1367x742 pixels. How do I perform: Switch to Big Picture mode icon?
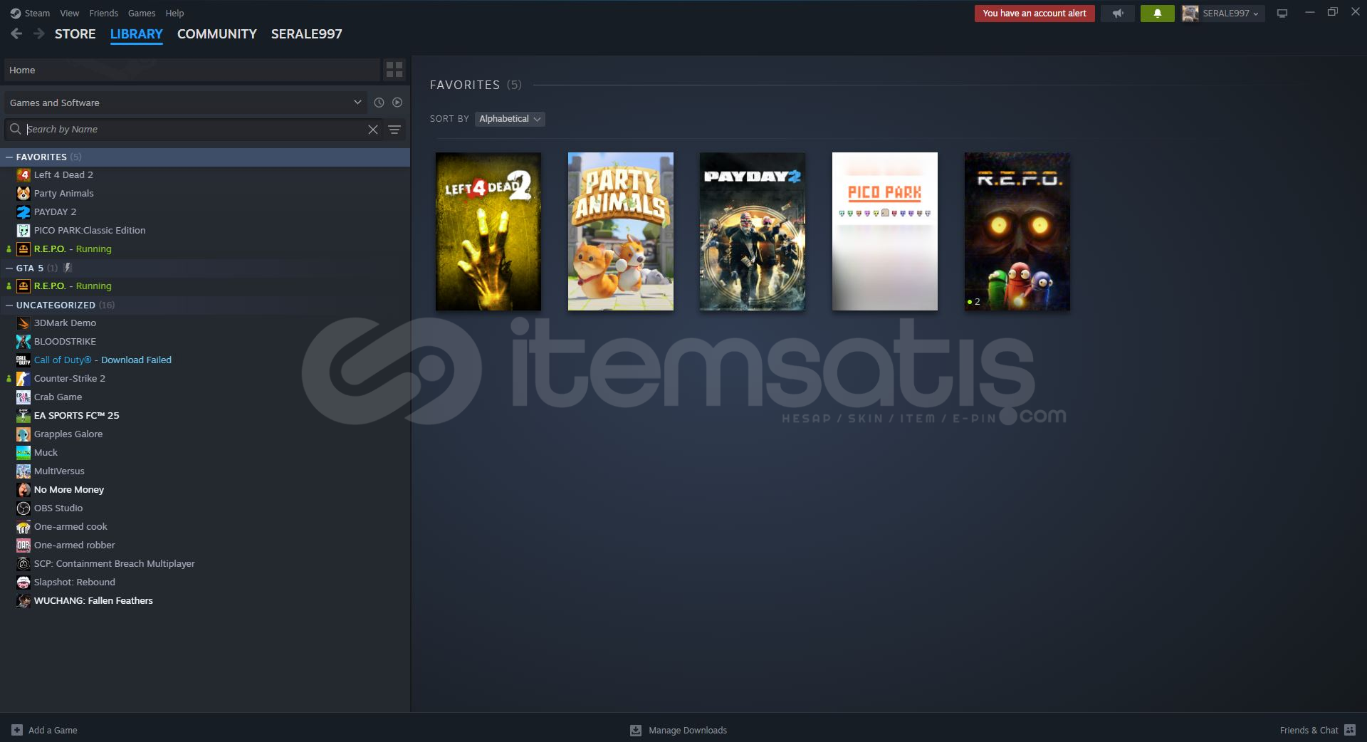tap(1282, 13)
